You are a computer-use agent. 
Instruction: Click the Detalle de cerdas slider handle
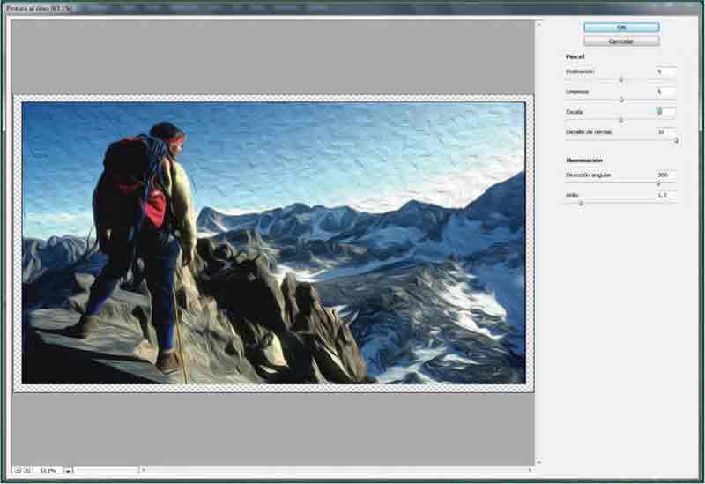point(676,140)
